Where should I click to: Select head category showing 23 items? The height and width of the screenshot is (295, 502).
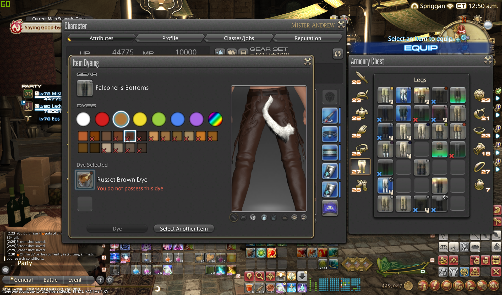360,96
